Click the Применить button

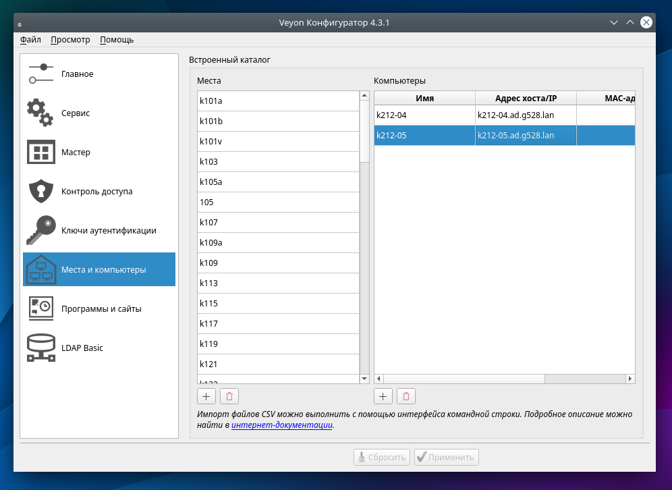click(447, 457)
